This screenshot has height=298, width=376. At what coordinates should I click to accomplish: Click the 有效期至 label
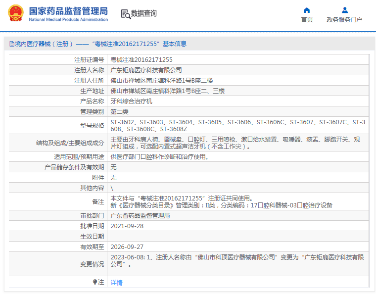tap(92, 247)
